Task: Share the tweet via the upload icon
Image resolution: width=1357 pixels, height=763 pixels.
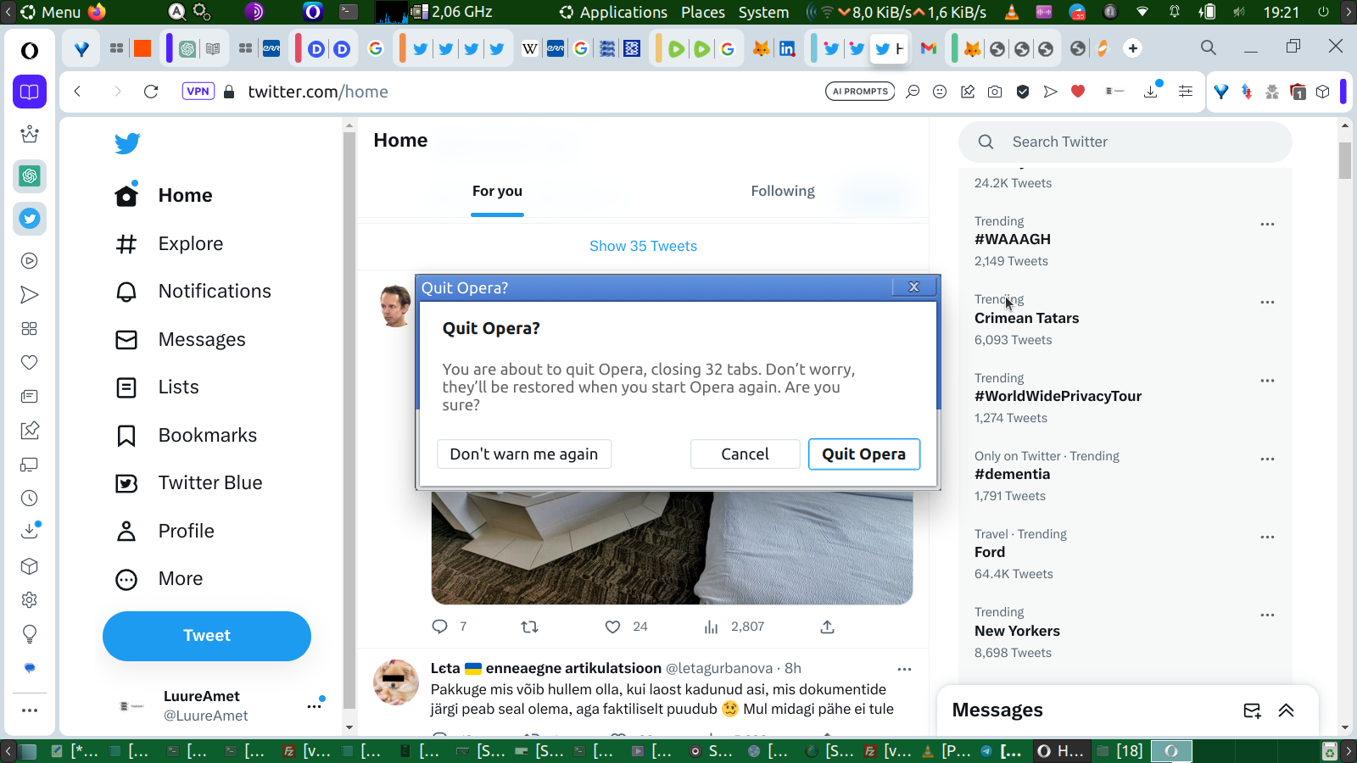Action: click(x=827, y=627)
